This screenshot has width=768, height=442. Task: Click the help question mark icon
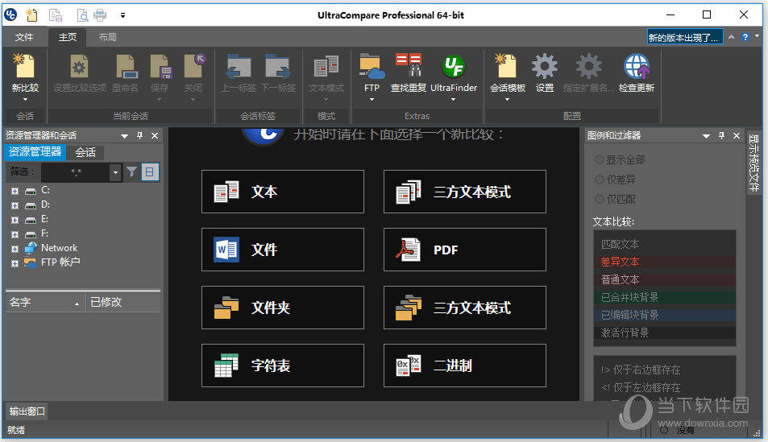(745, 37)
